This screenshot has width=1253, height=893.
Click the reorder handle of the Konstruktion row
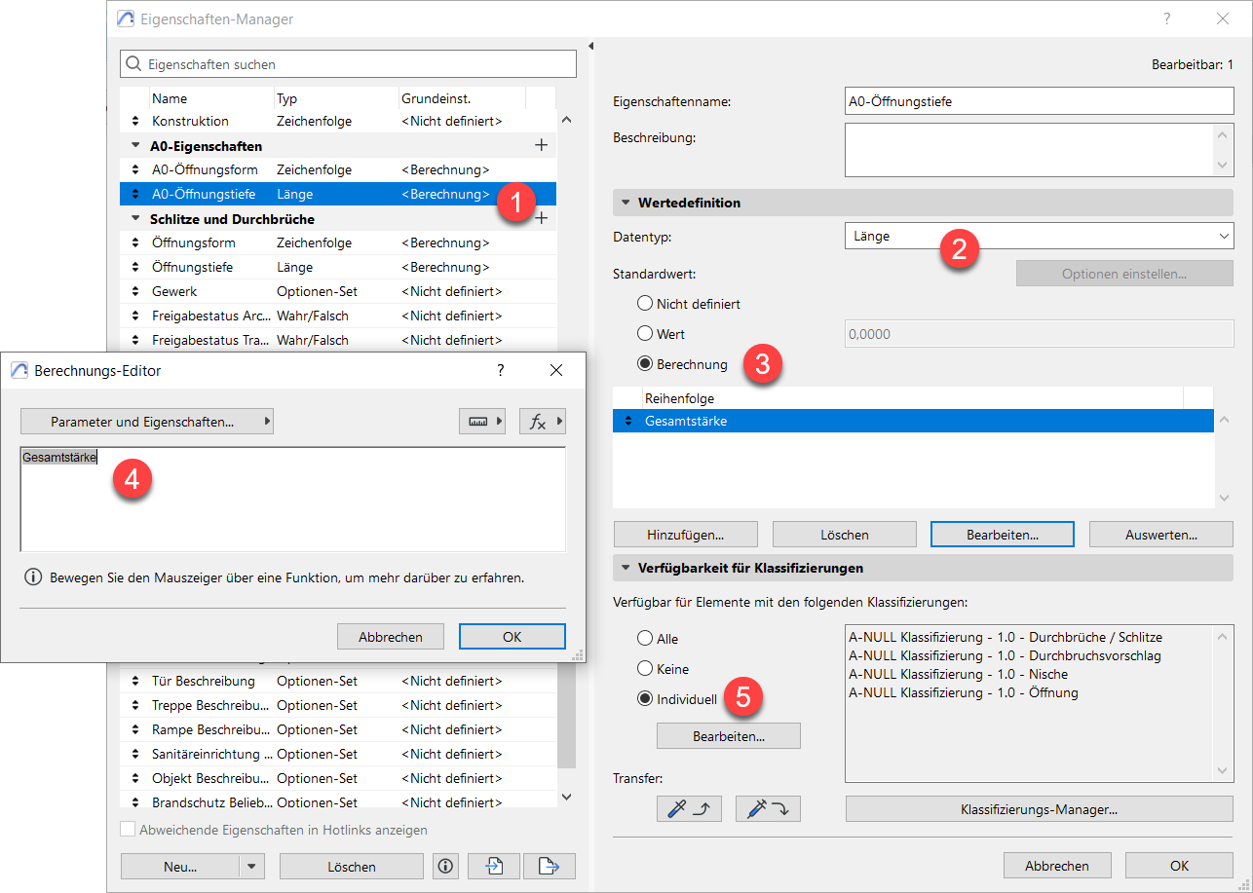coord(134,122)
